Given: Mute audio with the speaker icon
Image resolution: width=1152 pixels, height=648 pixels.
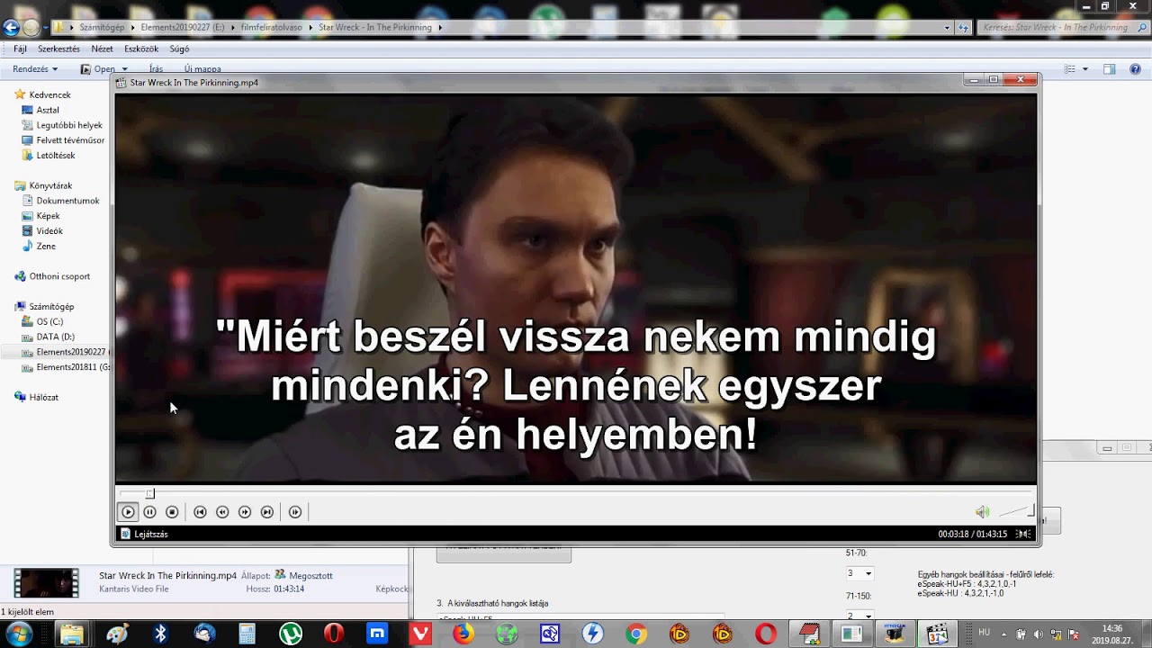Looking at the screenshot, I should coord(982,512).
